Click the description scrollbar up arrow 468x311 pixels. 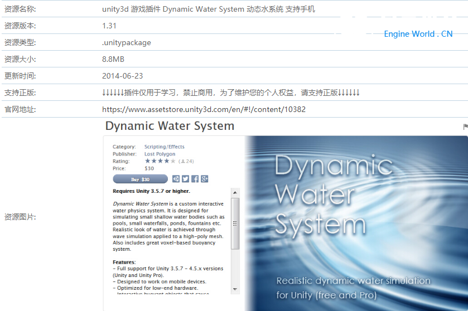coord(235,193)
